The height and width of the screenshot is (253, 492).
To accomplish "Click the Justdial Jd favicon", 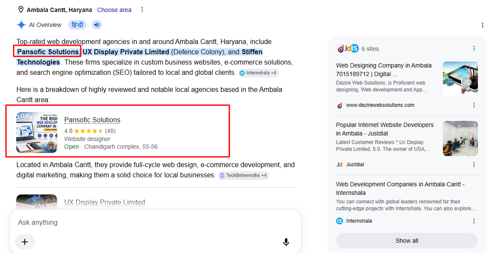I will 340,165.
